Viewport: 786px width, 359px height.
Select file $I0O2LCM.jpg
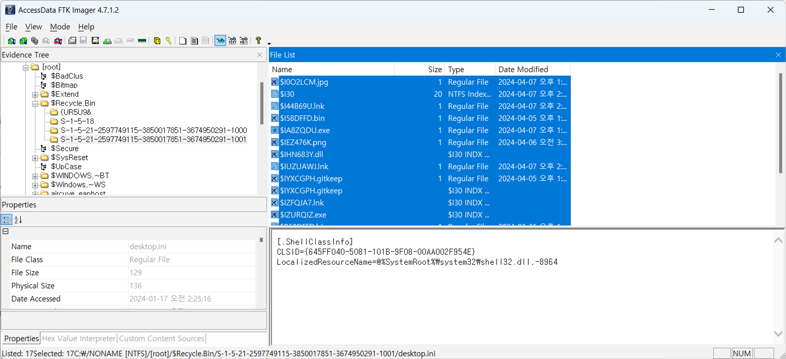pyautogui.click(x=304, y=82)
